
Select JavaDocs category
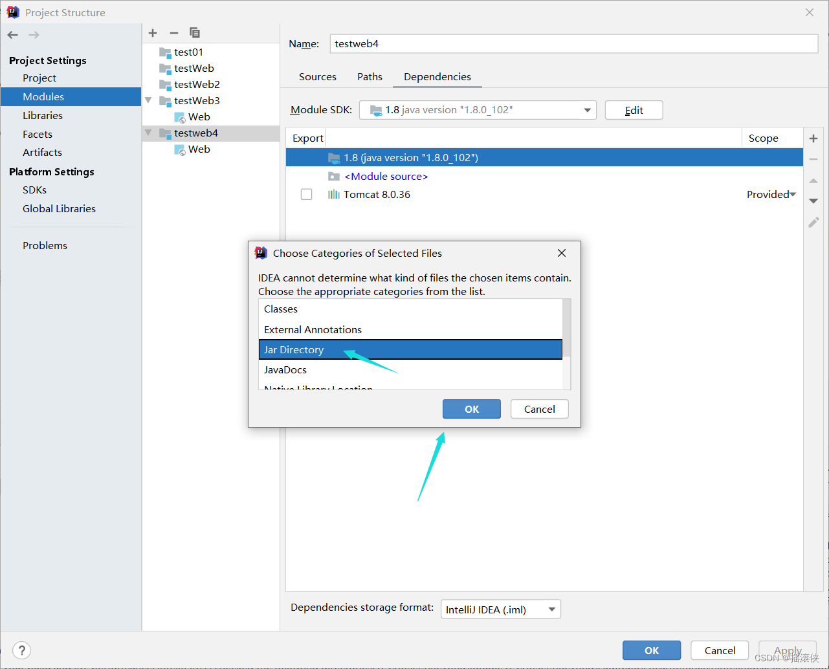410,369
